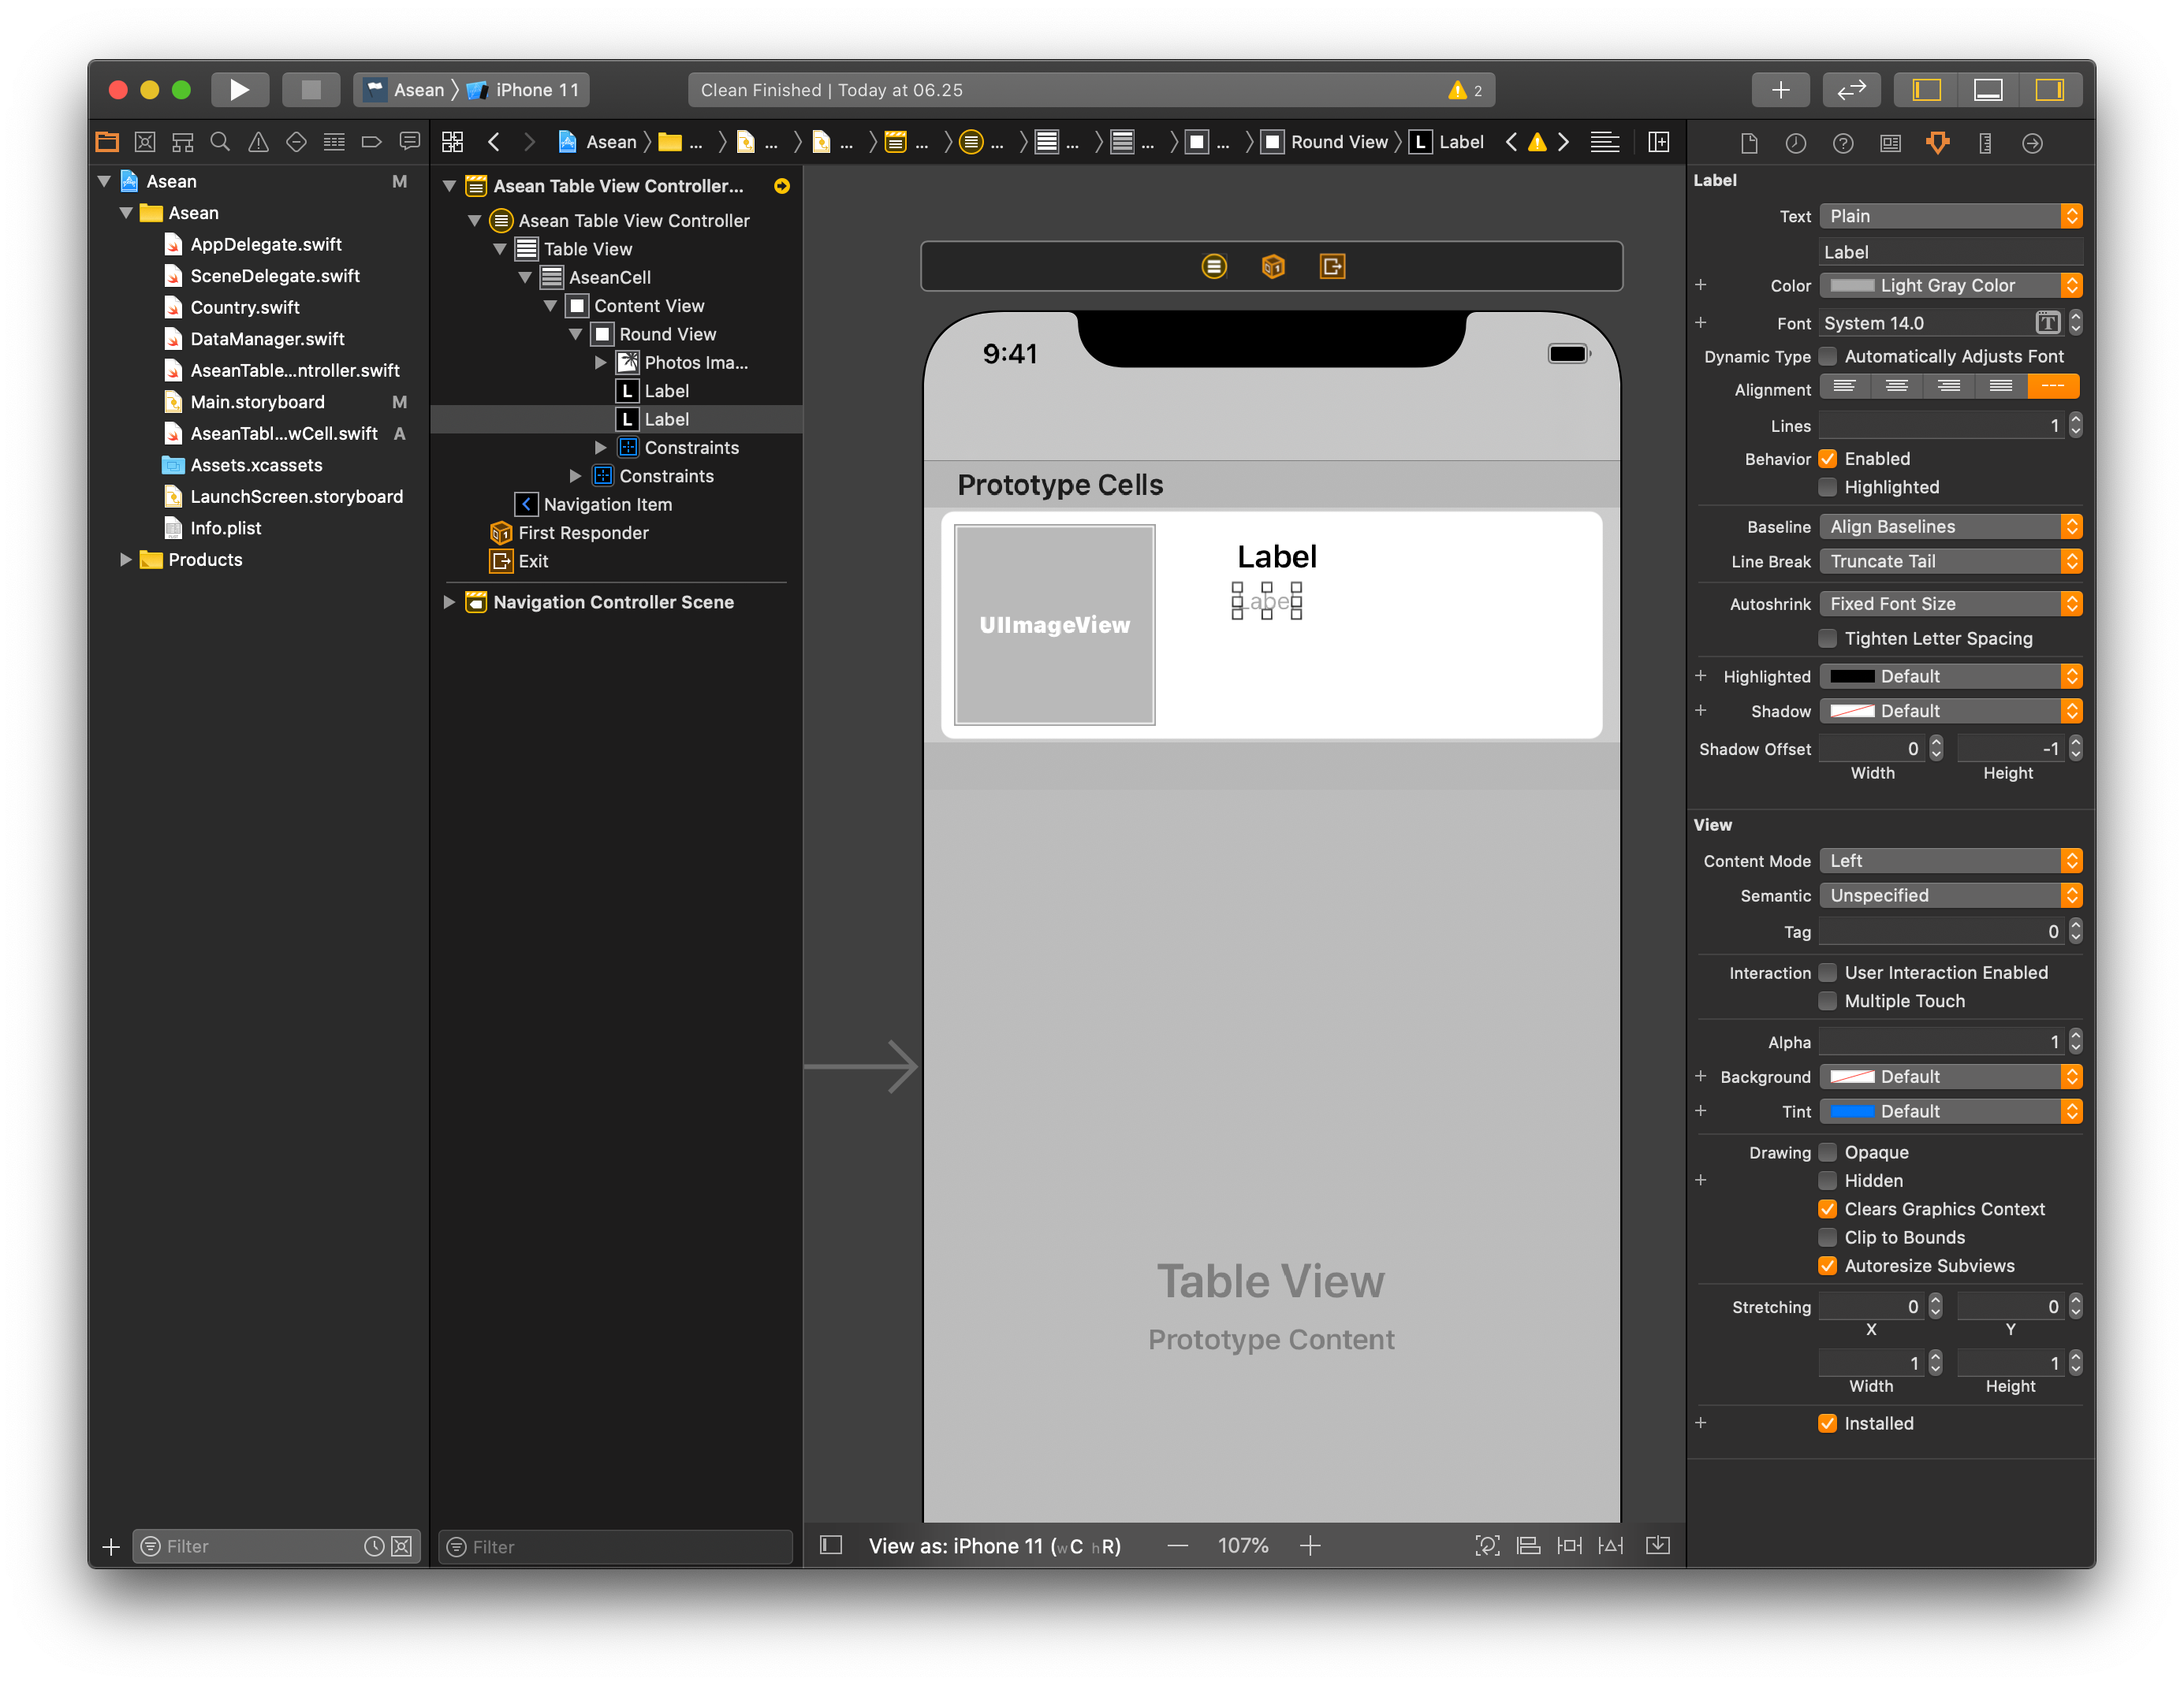The width and height of the screenshot is (2184, 1685).
Task: Open the Content Mode dropdown
Action: point(1950,861)
